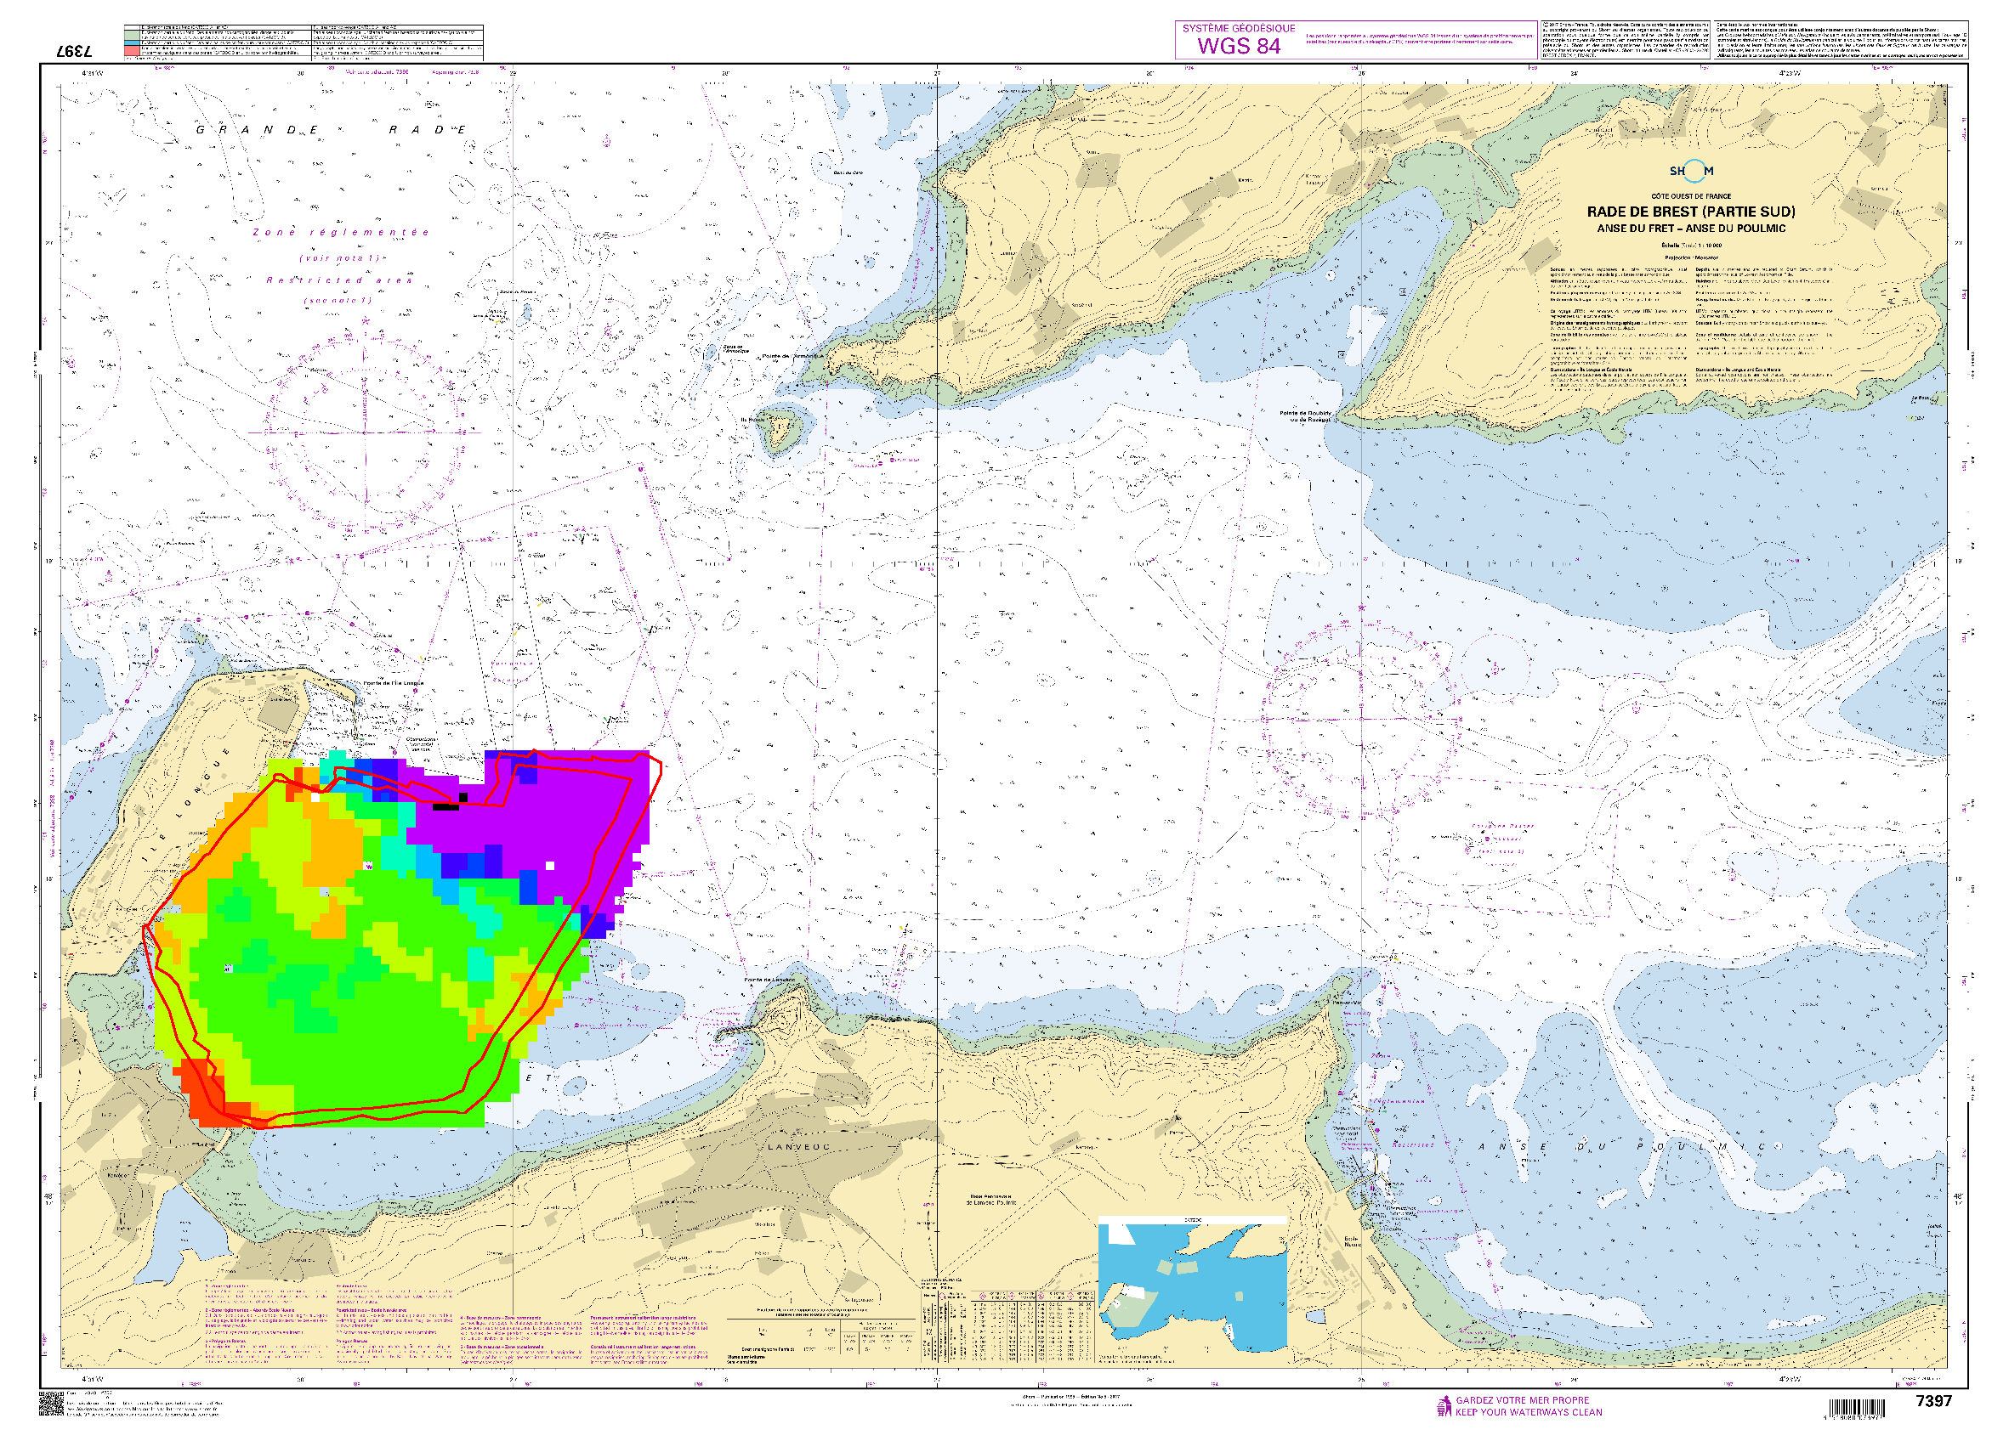Click the small island south of Pointe de l'Armorique
The width and height of the screenshot is (2009, 1441).
(x=780, y=429)
